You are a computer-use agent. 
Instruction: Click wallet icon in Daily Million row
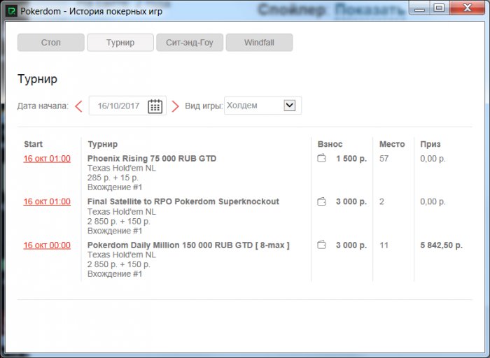(322, 245)
